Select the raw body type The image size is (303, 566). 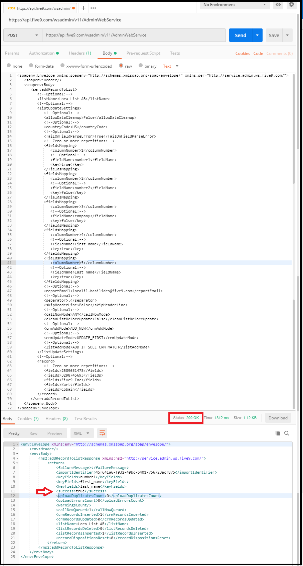121,66
